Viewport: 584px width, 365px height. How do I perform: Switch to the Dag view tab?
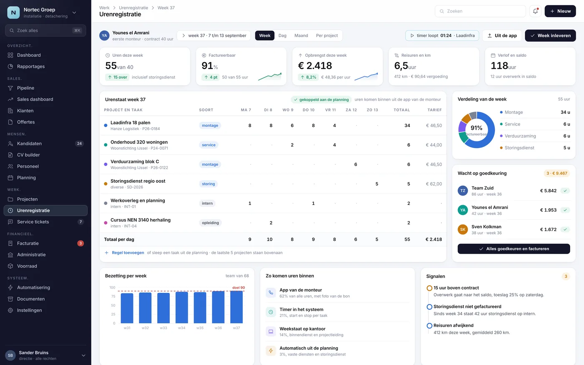click(282, 35)
